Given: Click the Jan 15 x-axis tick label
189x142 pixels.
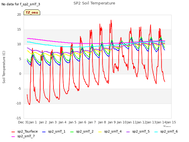Looking at the screenshot, I should [x=171, y=122].
